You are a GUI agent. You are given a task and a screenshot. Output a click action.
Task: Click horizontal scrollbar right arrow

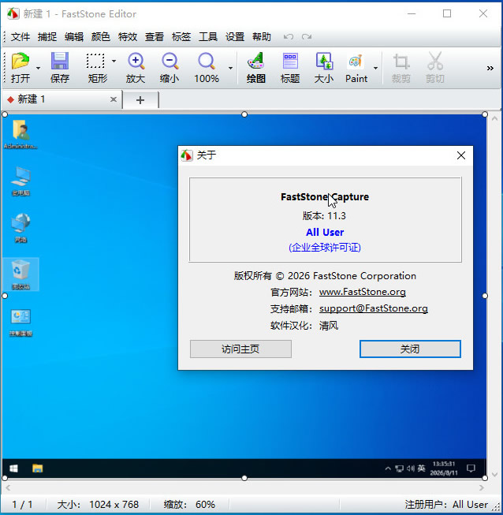(x=482, y=487)
